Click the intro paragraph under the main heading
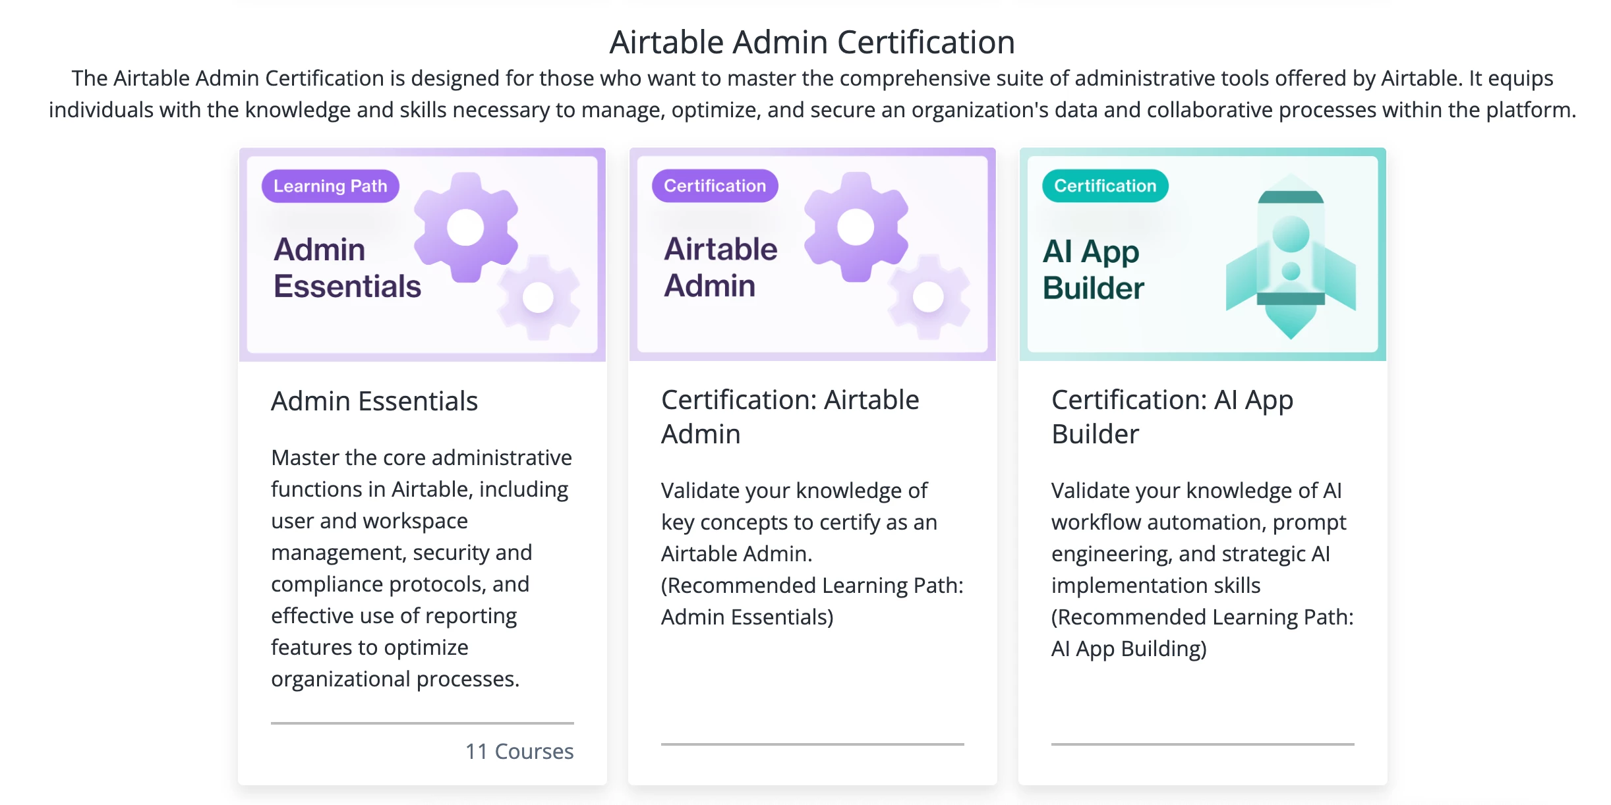1611x805 pixels. 812,94
